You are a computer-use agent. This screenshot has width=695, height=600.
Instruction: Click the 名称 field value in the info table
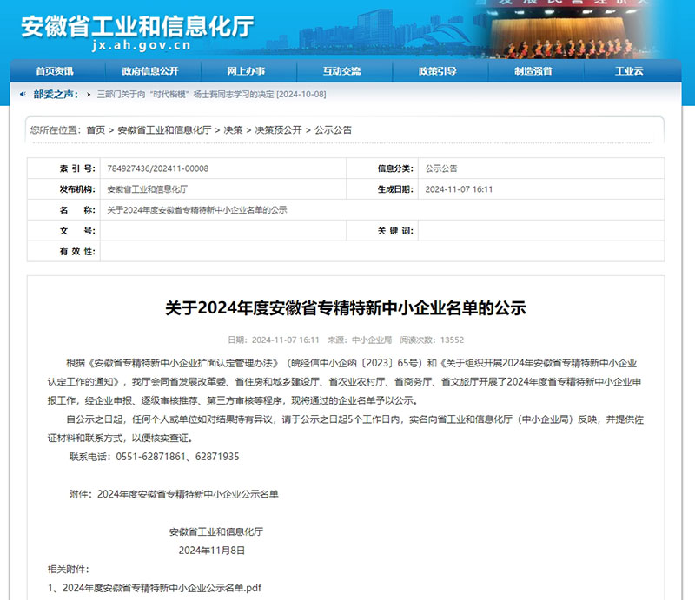click(197, 210)
